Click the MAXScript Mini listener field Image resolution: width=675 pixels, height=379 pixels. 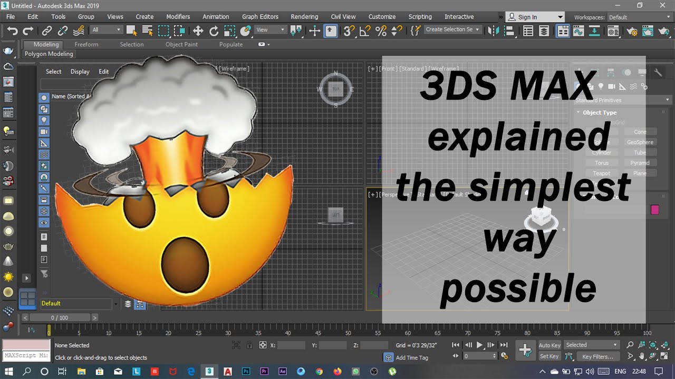(x=26, y=356)
